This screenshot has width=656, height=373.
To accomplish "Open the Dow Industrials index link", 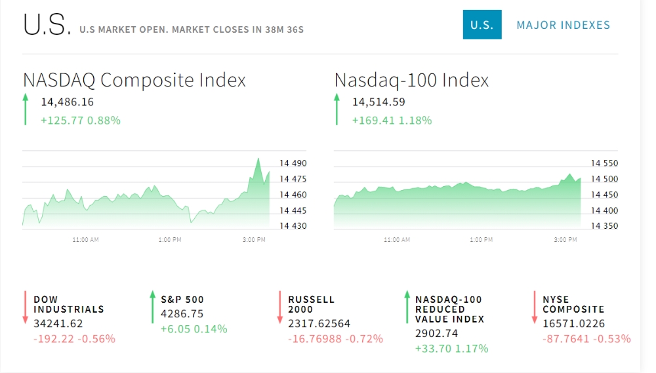I will click(x=68, y=304).
